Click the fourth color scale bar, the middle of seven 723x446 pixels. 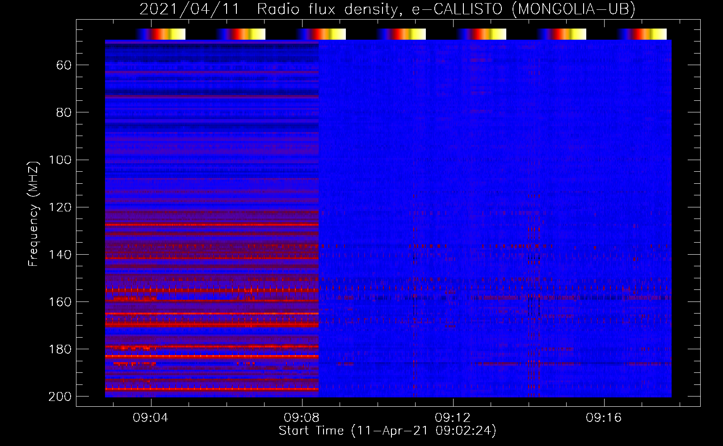point(401,34)
